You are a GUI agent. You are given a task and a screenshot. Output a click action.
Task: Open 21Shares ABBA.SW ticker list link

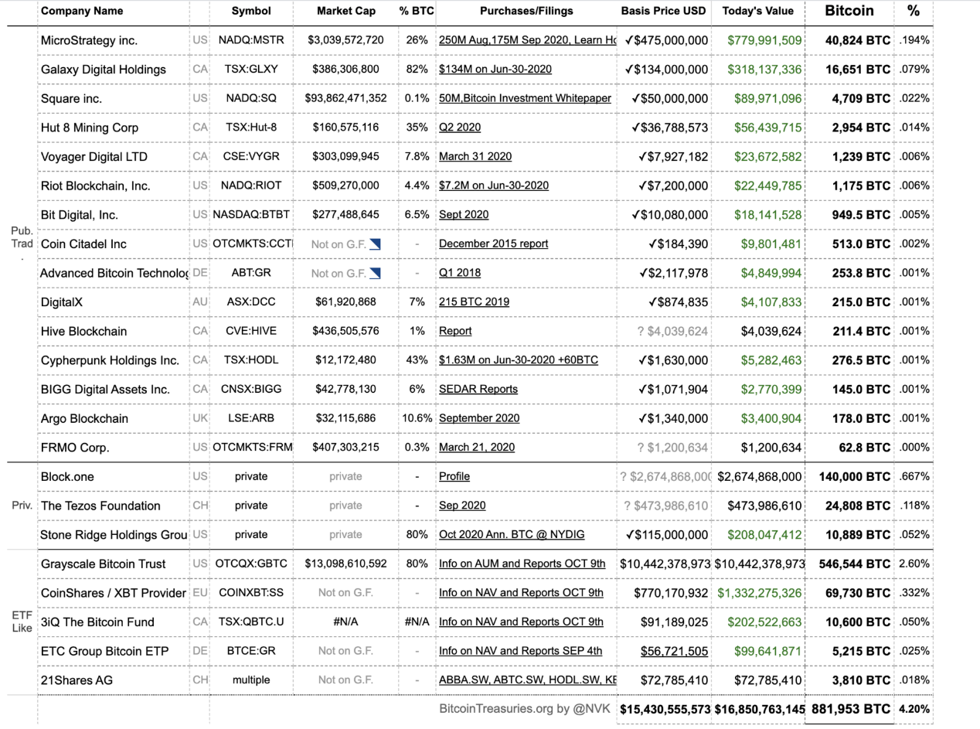528,680
